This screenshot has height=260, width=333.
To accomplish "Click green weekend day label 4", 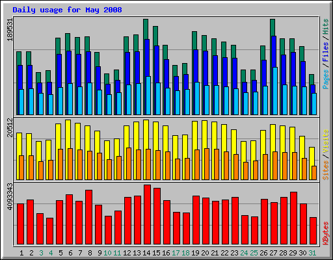I will pyautogui.click(x=51, y=253).
